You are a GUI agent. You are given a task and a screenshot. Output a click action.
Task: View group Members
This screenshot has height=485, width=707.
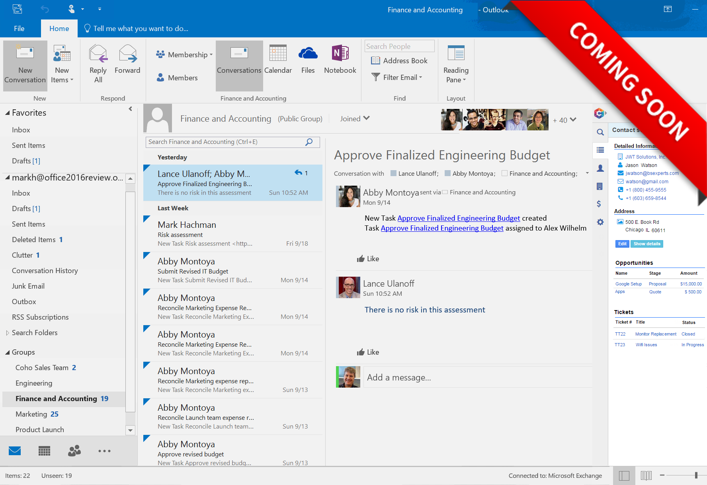[x=177, y=78]
